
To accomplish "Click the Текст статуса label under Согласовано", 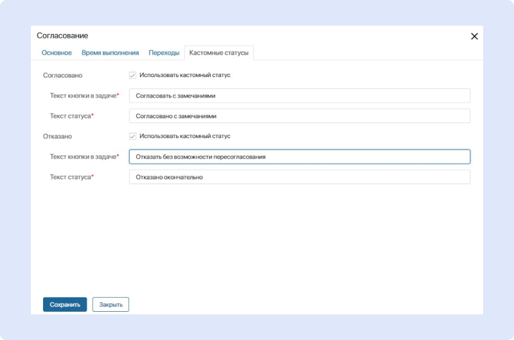I will pos(71,116).
